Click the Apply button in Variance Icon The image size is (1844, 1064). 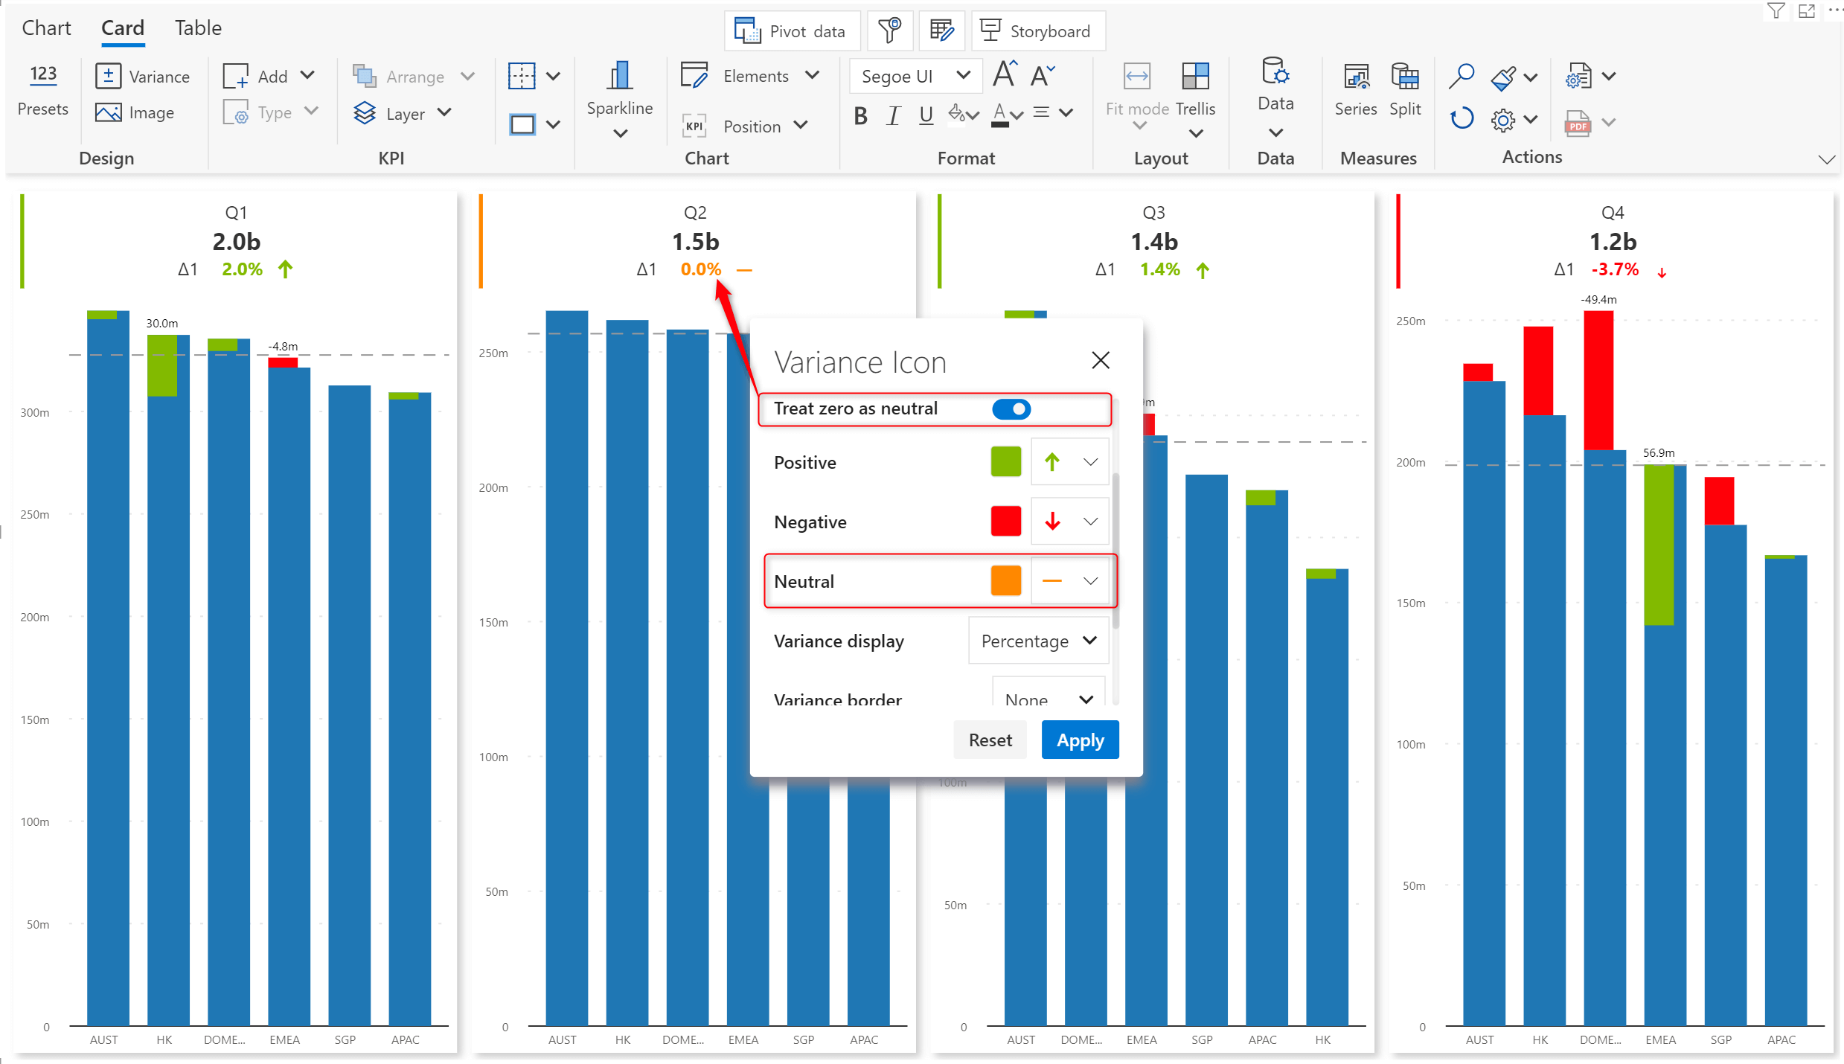point(1081,740)
